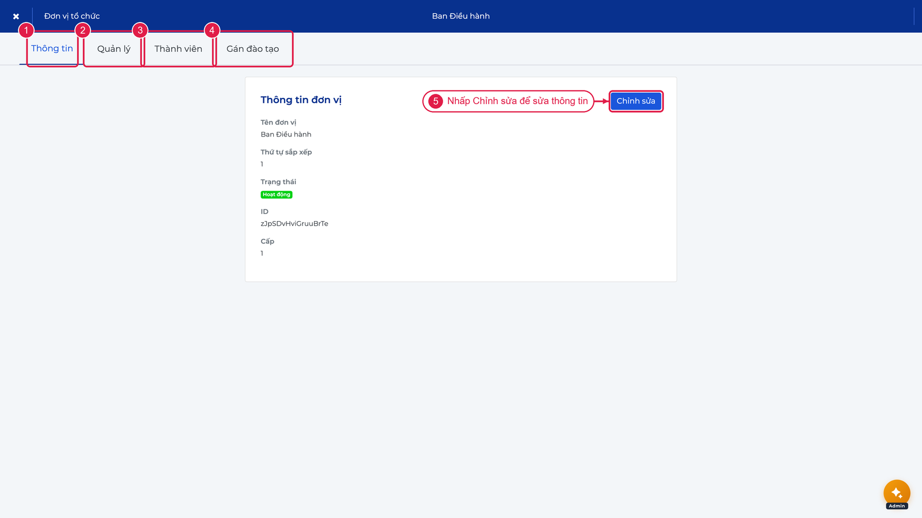Switch to the Quản lý tab

coord(114,49)
